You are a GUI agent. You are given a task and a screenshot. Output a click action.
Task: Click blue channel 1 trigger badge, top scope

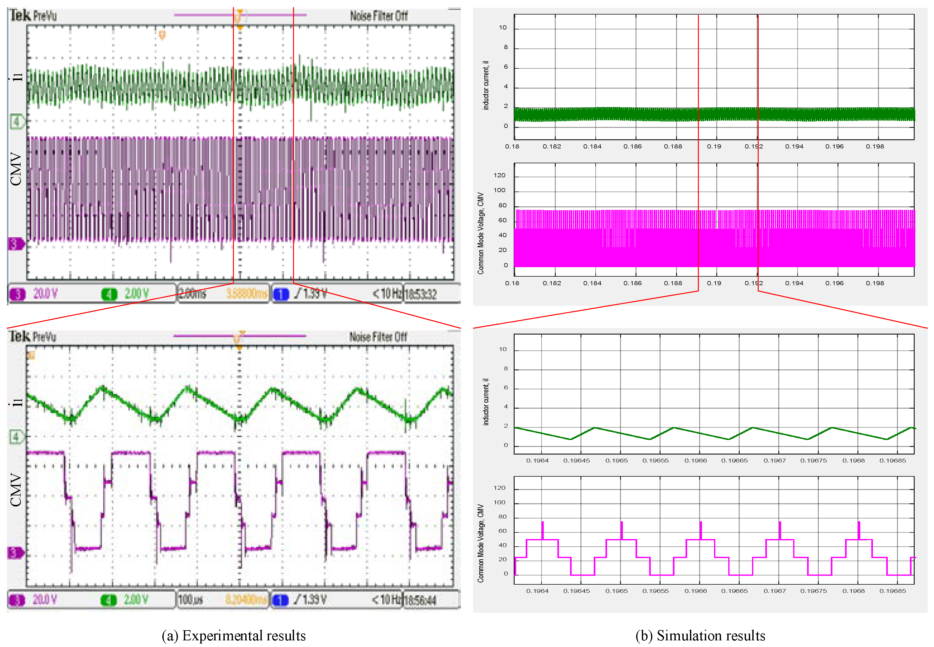point(281,294)
